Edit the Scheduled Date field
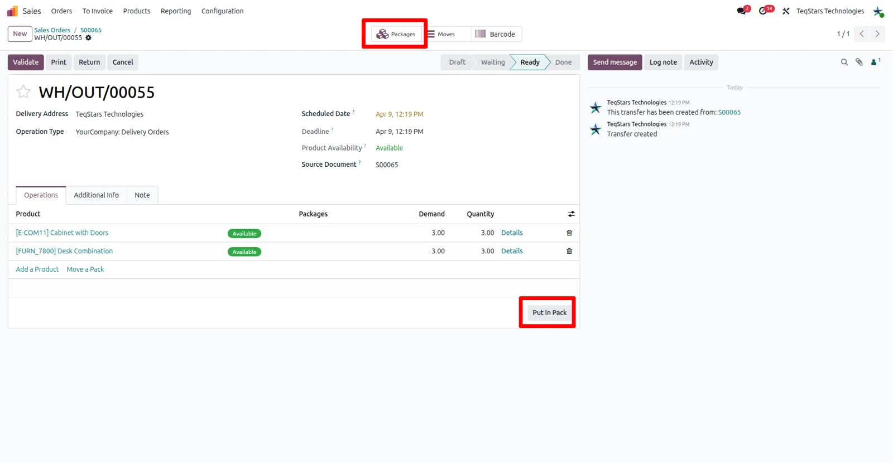This screenshot has height=463, width=893. pyautogui.click(x=400, y=114)
